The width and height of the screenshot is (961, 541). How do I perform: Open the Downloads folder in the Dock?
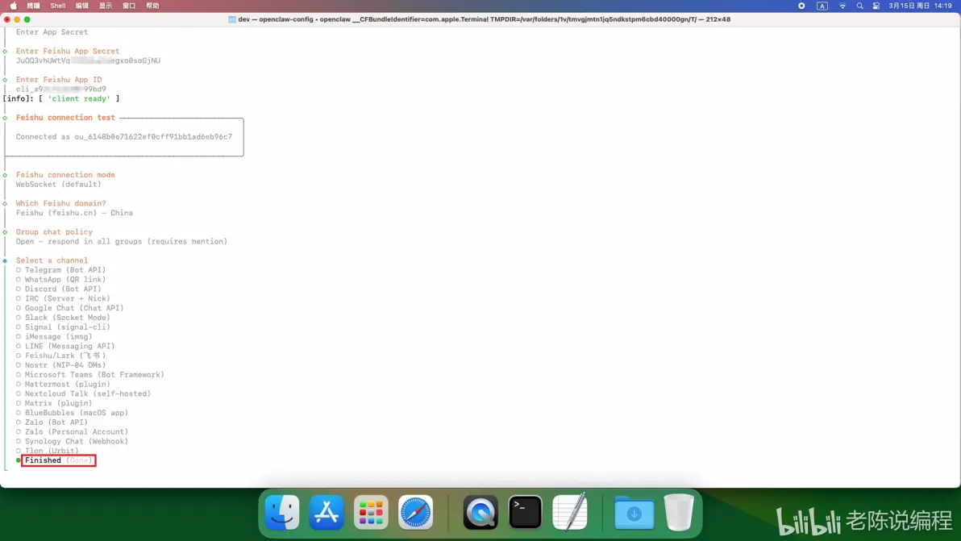click(634, 512)
